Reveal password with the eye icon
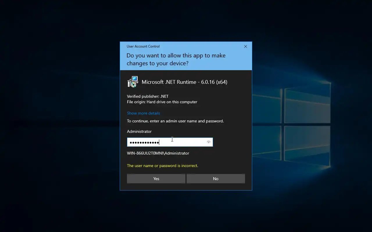The image size is (372, 232). point(208,142)
